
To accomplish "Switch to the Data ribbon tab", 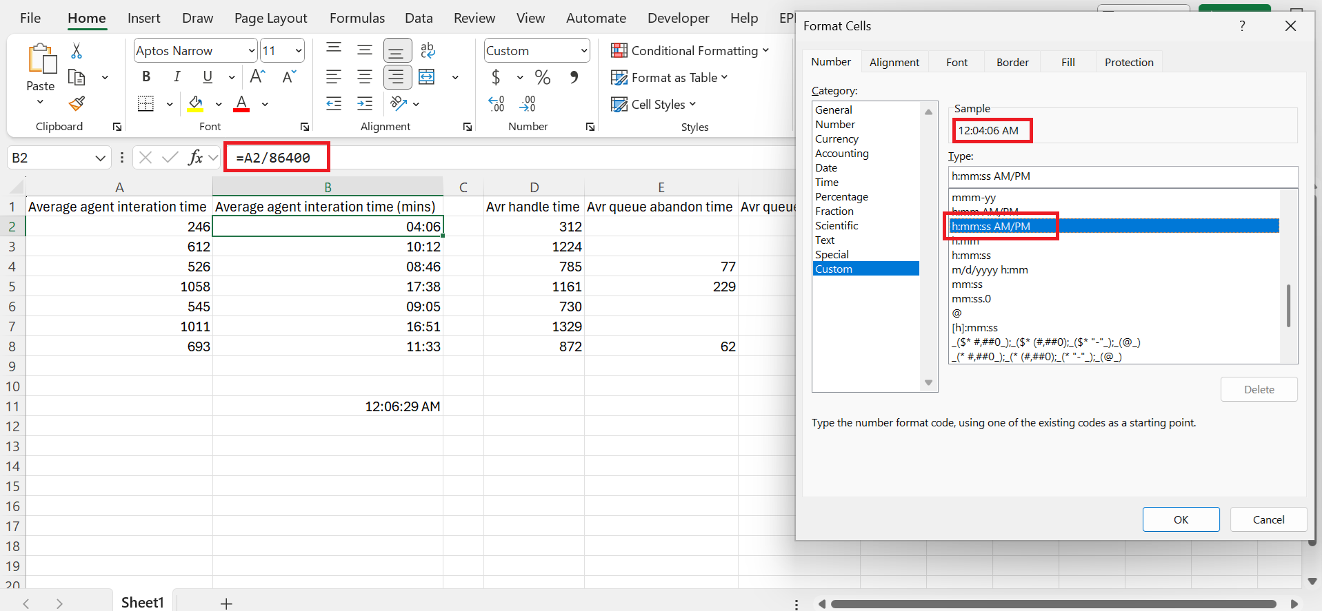I will pyautogui.click(x=419, y=18).
